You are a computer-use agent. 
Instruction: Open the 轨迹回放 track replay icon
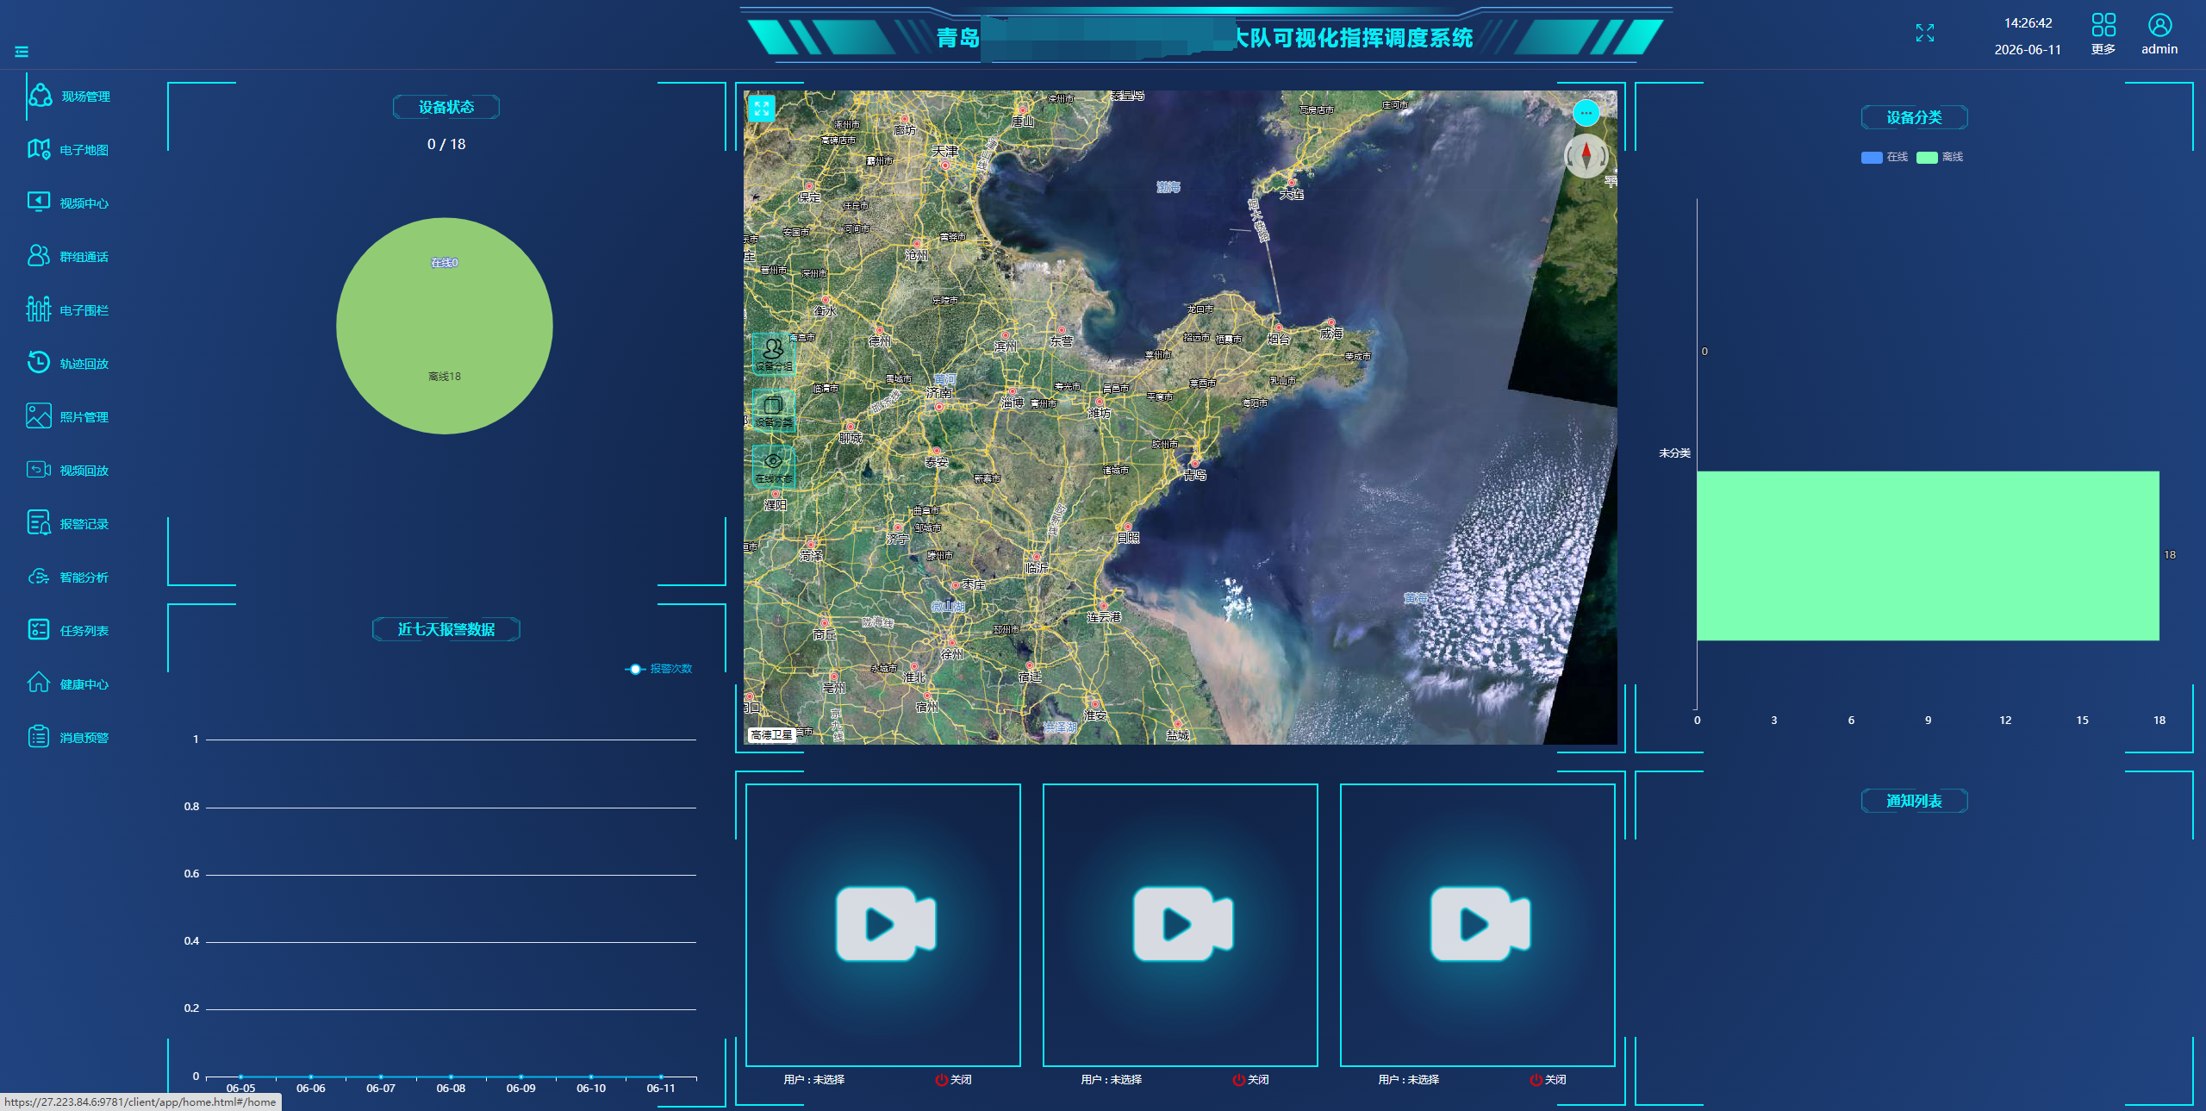click(x=39, y=363)
